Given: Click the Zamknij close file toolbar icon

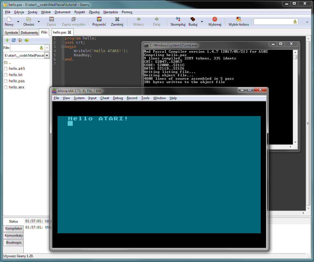Looking at the screenshot, I should tap(117, 19).
